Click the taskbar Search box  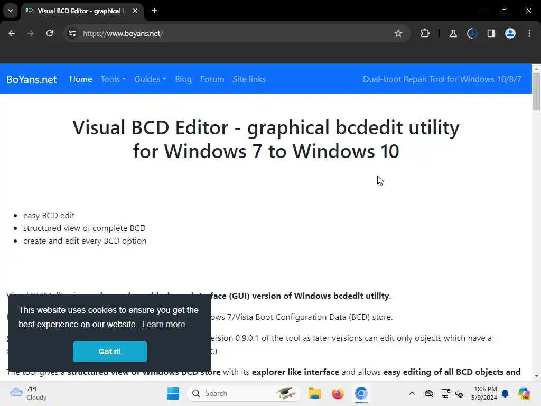point(244,393)
